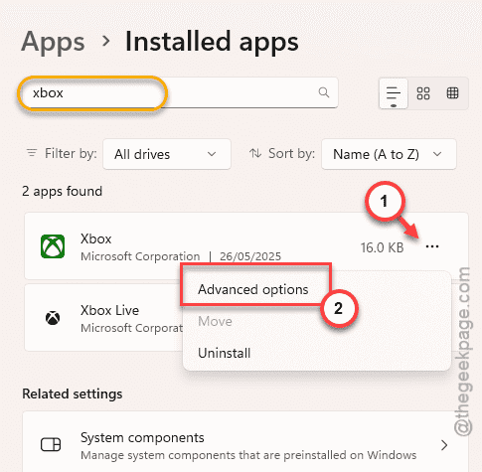This screenshot has height=472, width=482.
Task: Click the Sort by arrows icon
Action: point(255,153)
